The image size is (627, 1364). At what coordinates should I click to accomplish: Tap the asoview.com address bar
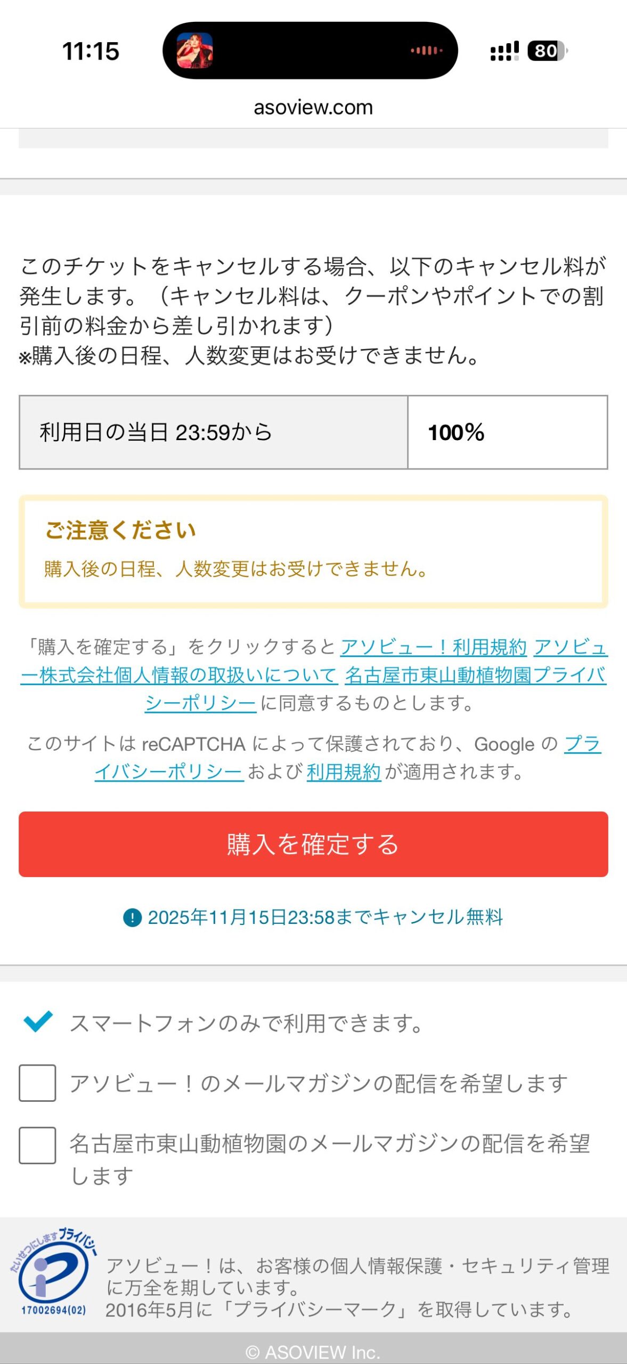pyautogui.click(x=313, y=108)
